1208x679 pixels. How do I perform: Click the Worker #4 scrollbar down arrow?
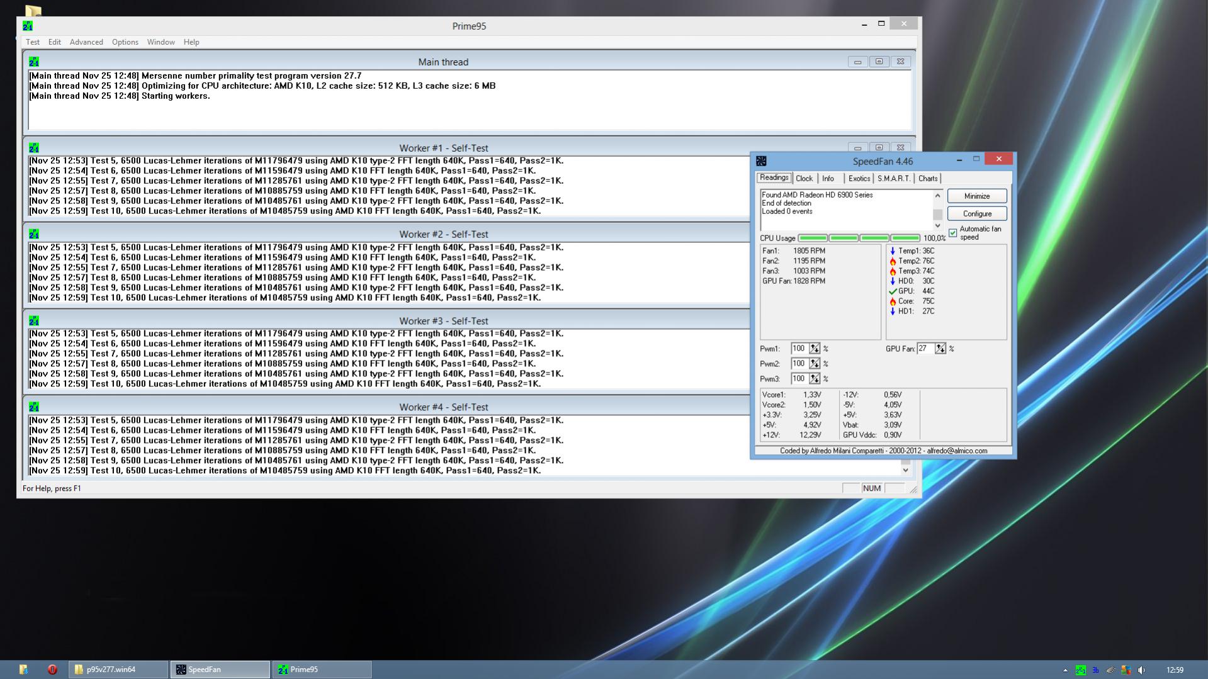pos(905,470)
